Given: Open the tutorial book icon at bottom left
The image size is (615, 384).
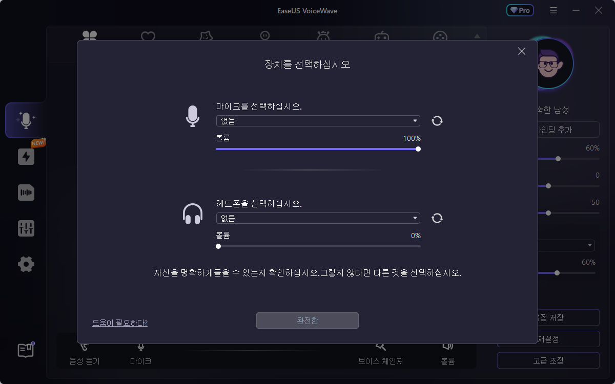Looking at the screenshot, I should (26, 350).
